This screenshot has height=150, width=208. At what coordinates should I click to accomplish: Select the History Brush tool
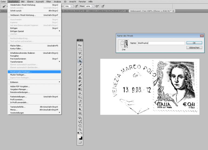pos(80,81)
